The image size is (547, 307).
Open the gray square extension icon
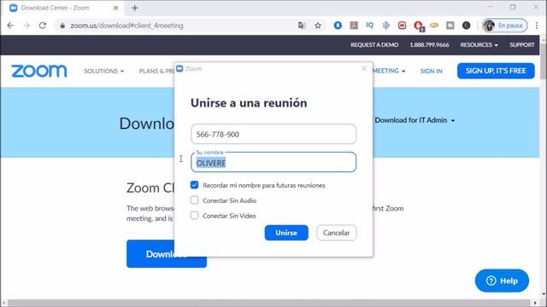click(x=450, y=26)
